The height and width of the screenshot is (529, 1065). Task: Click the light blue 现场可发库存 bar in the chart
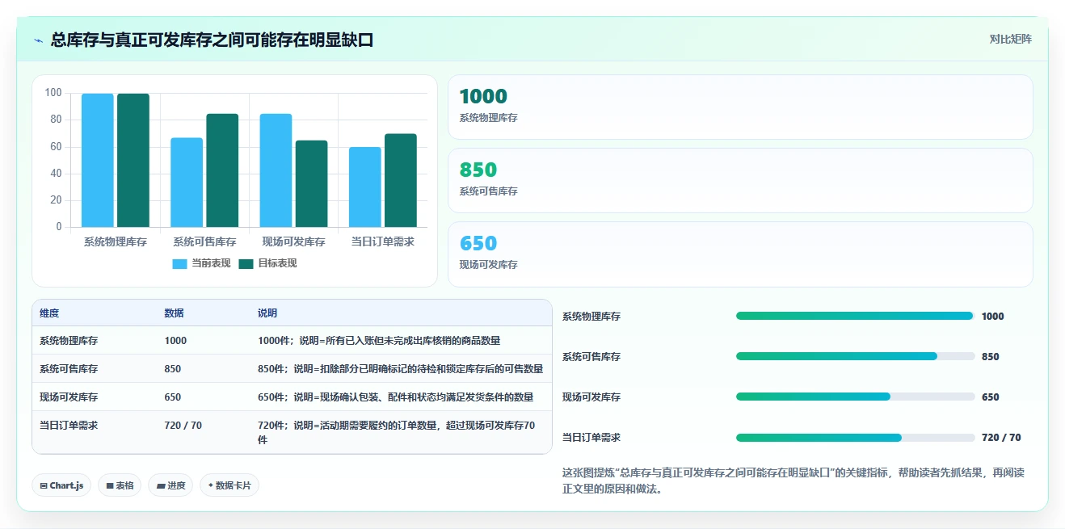(276, 170)
